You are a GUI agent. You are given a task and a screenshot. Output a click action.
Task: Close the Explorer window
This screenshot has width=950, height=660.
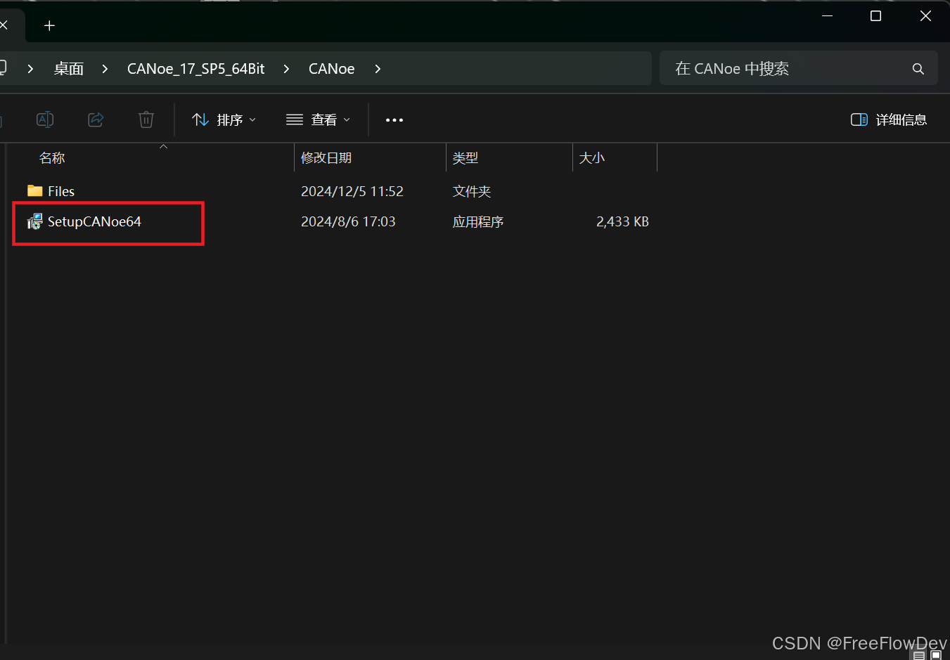coord(925,15)
